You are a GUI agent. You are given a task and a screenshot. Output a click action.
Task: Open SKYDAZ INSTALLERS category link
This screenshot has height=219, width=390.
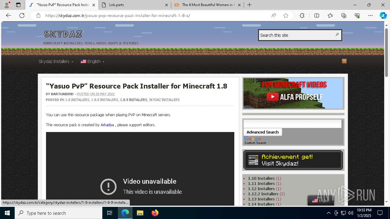pyautogui.click(x=164, y=100)
